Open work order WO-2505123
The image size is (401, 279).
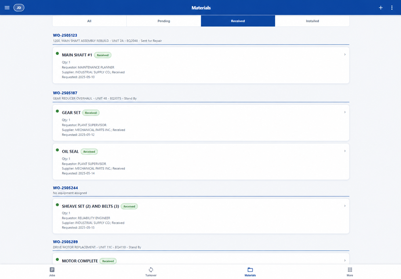pyautogui.click(x=65, y=35)
